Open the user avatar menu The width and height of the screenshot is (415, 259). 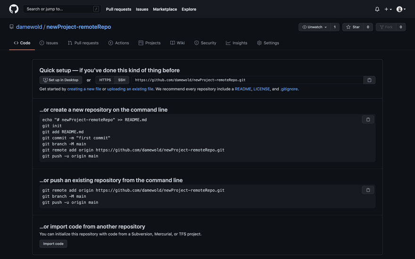click(401, 9)
